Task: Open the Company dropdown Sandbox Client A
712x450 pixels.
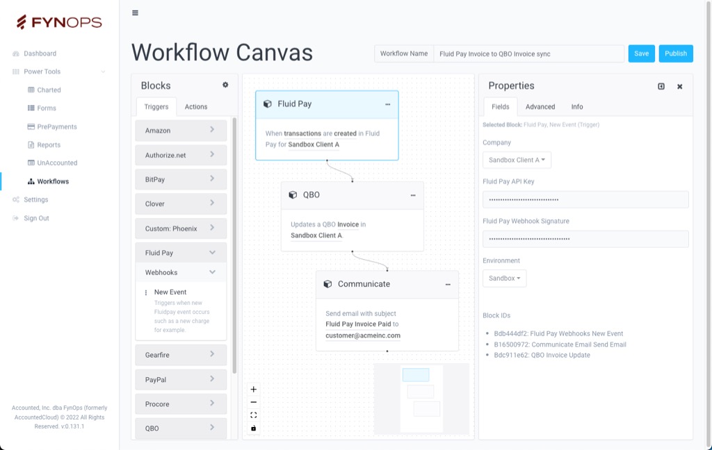Action: pyautogui.click(x=517, y=160)
